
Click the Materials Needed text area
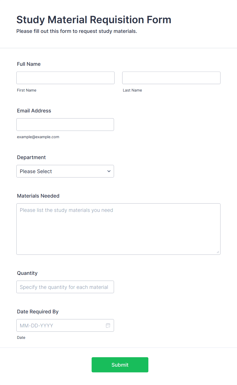[118, 229]
